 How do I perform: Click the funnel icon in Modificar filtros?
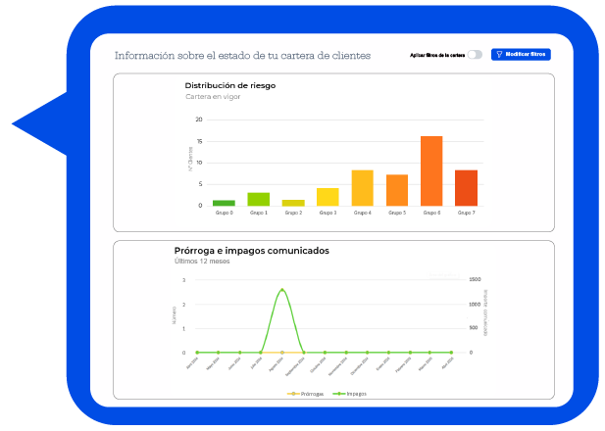(x=499, y=55)
